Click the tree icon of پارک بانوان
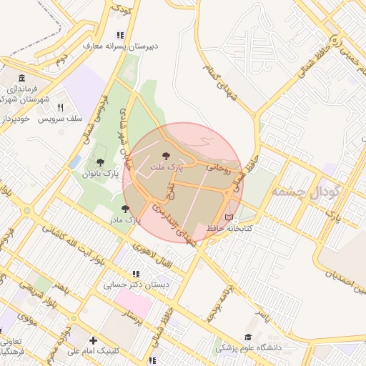The width and height of the screenshot is (366, 366). [x=100, y=163]
